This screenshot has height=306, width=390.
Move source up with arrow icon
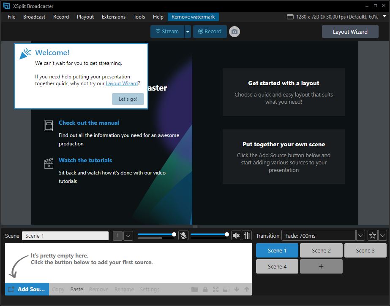pos(246,289)
